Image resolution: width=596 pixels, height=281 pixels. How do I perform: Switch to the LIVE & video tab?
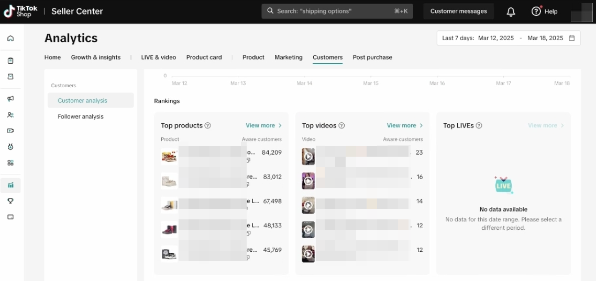158,57
